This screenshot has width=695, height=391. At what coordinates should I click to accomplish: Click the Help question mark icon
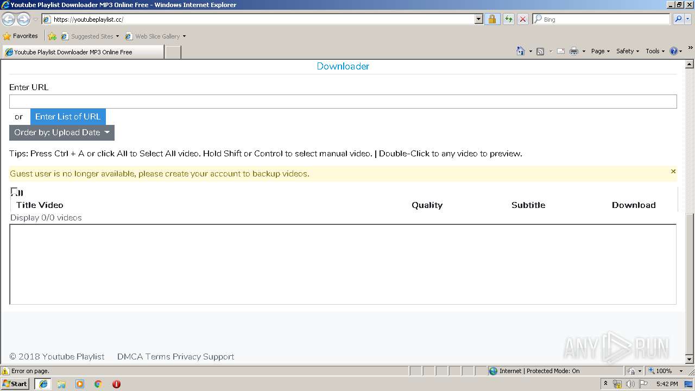click(x=674, y=51)
